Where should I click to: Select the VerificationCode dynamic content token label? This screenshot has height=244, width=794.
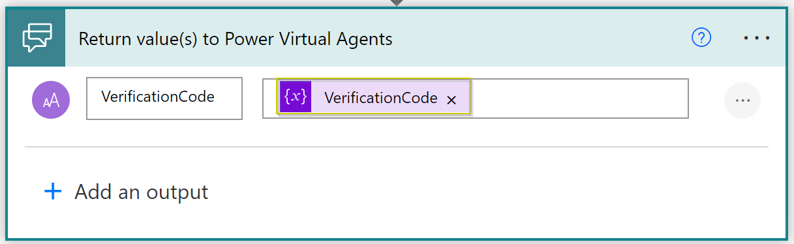(x=380, y=98)
